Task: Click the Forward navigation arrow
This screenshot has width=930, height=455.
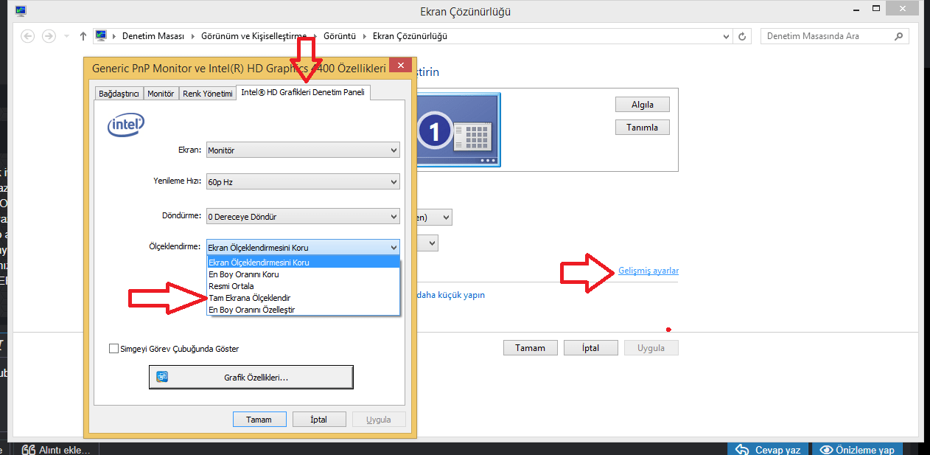Action: pyautogui.click(x=49, y=36)
